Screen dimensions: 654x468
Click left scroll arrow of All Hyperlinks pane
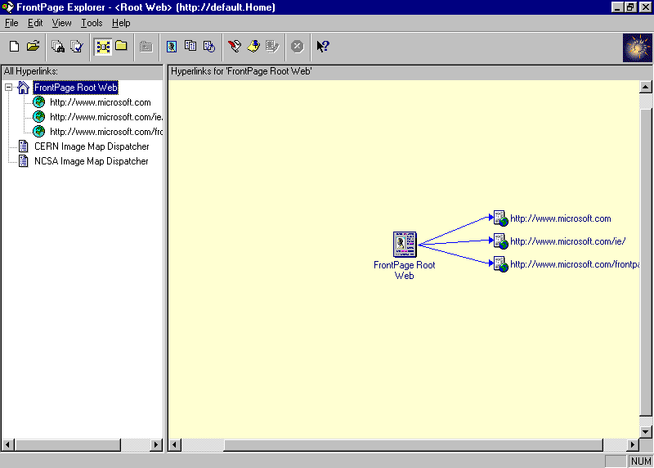pyautogui.click(x=8, y=445)
